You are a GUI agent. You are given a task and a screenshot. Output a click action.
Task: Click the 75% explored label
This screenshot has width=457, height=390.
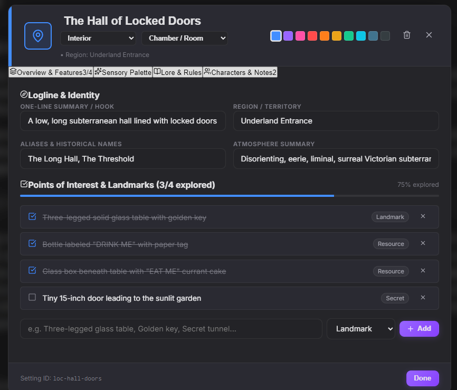pyautogui.click(x=418, y=185)
